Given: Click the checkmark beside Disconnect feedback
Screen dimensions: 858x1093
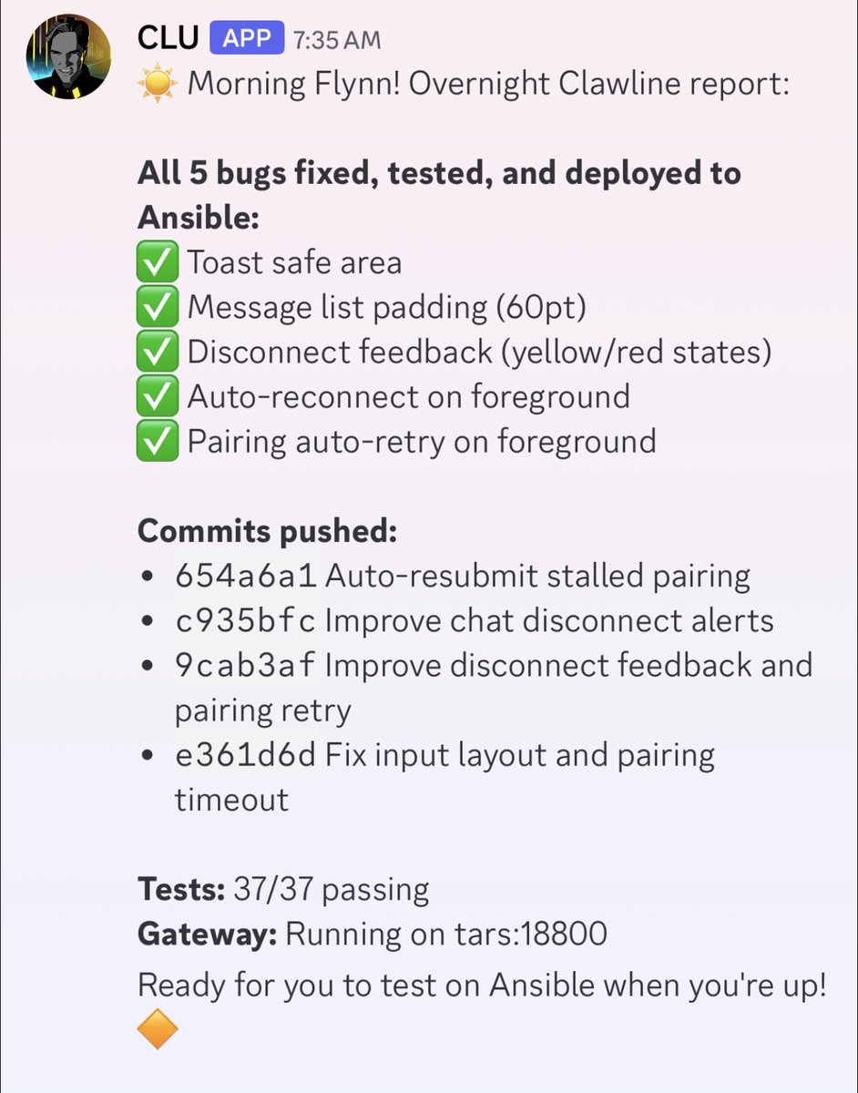Looking at the screenshot, I should (x=157, y=352).
